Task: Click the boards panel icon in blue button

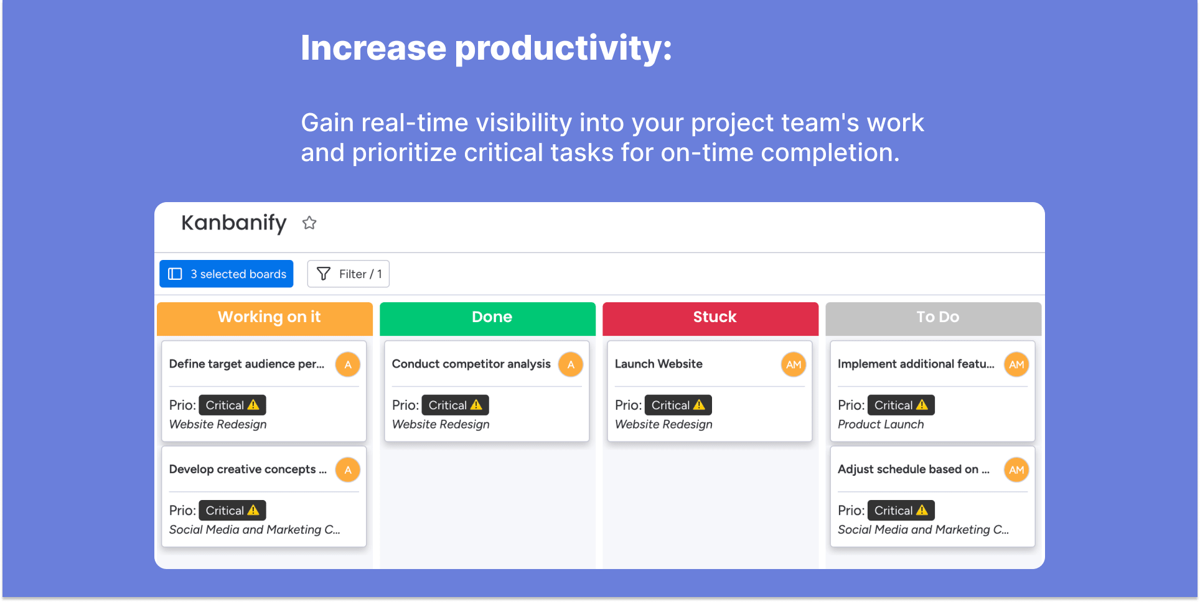Action: click(x=176, y=274)
